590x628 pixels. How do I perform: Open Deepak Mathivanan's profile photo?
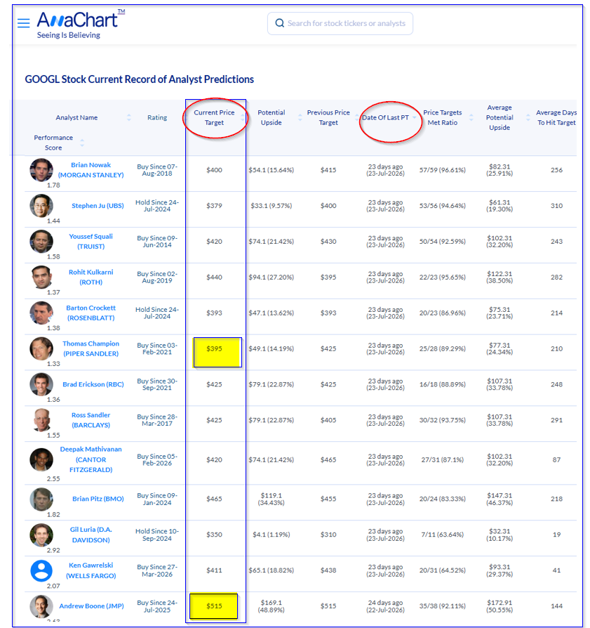click(41, 459)
